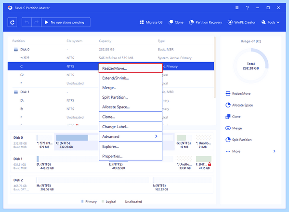Screen dimensions: 289x212
Task: Click the hamburger menu icon in title bar
Action: click(237, 8)
